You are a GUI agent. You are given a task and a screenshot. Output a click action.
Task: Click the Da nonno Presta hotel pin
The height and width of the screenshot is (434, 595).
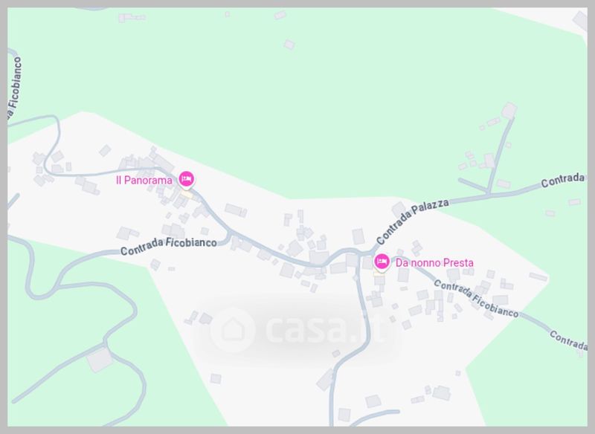click(x=382, y=262)
